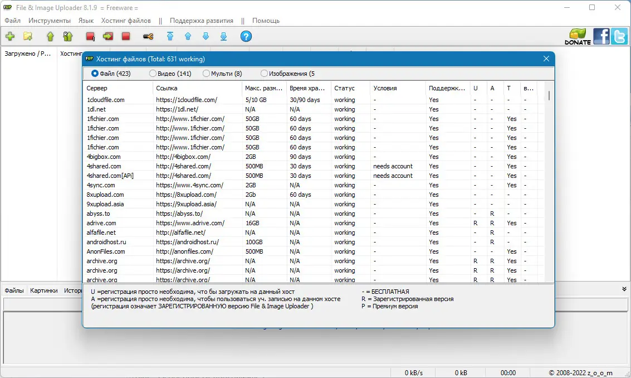The width and height of the screenshot is (631, 378).
Task: Open the Twitter icon
Action: point(619,36)
